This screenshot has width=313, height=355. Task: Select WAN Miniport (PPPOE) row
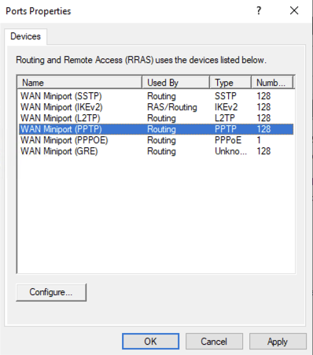coord(156,140)
